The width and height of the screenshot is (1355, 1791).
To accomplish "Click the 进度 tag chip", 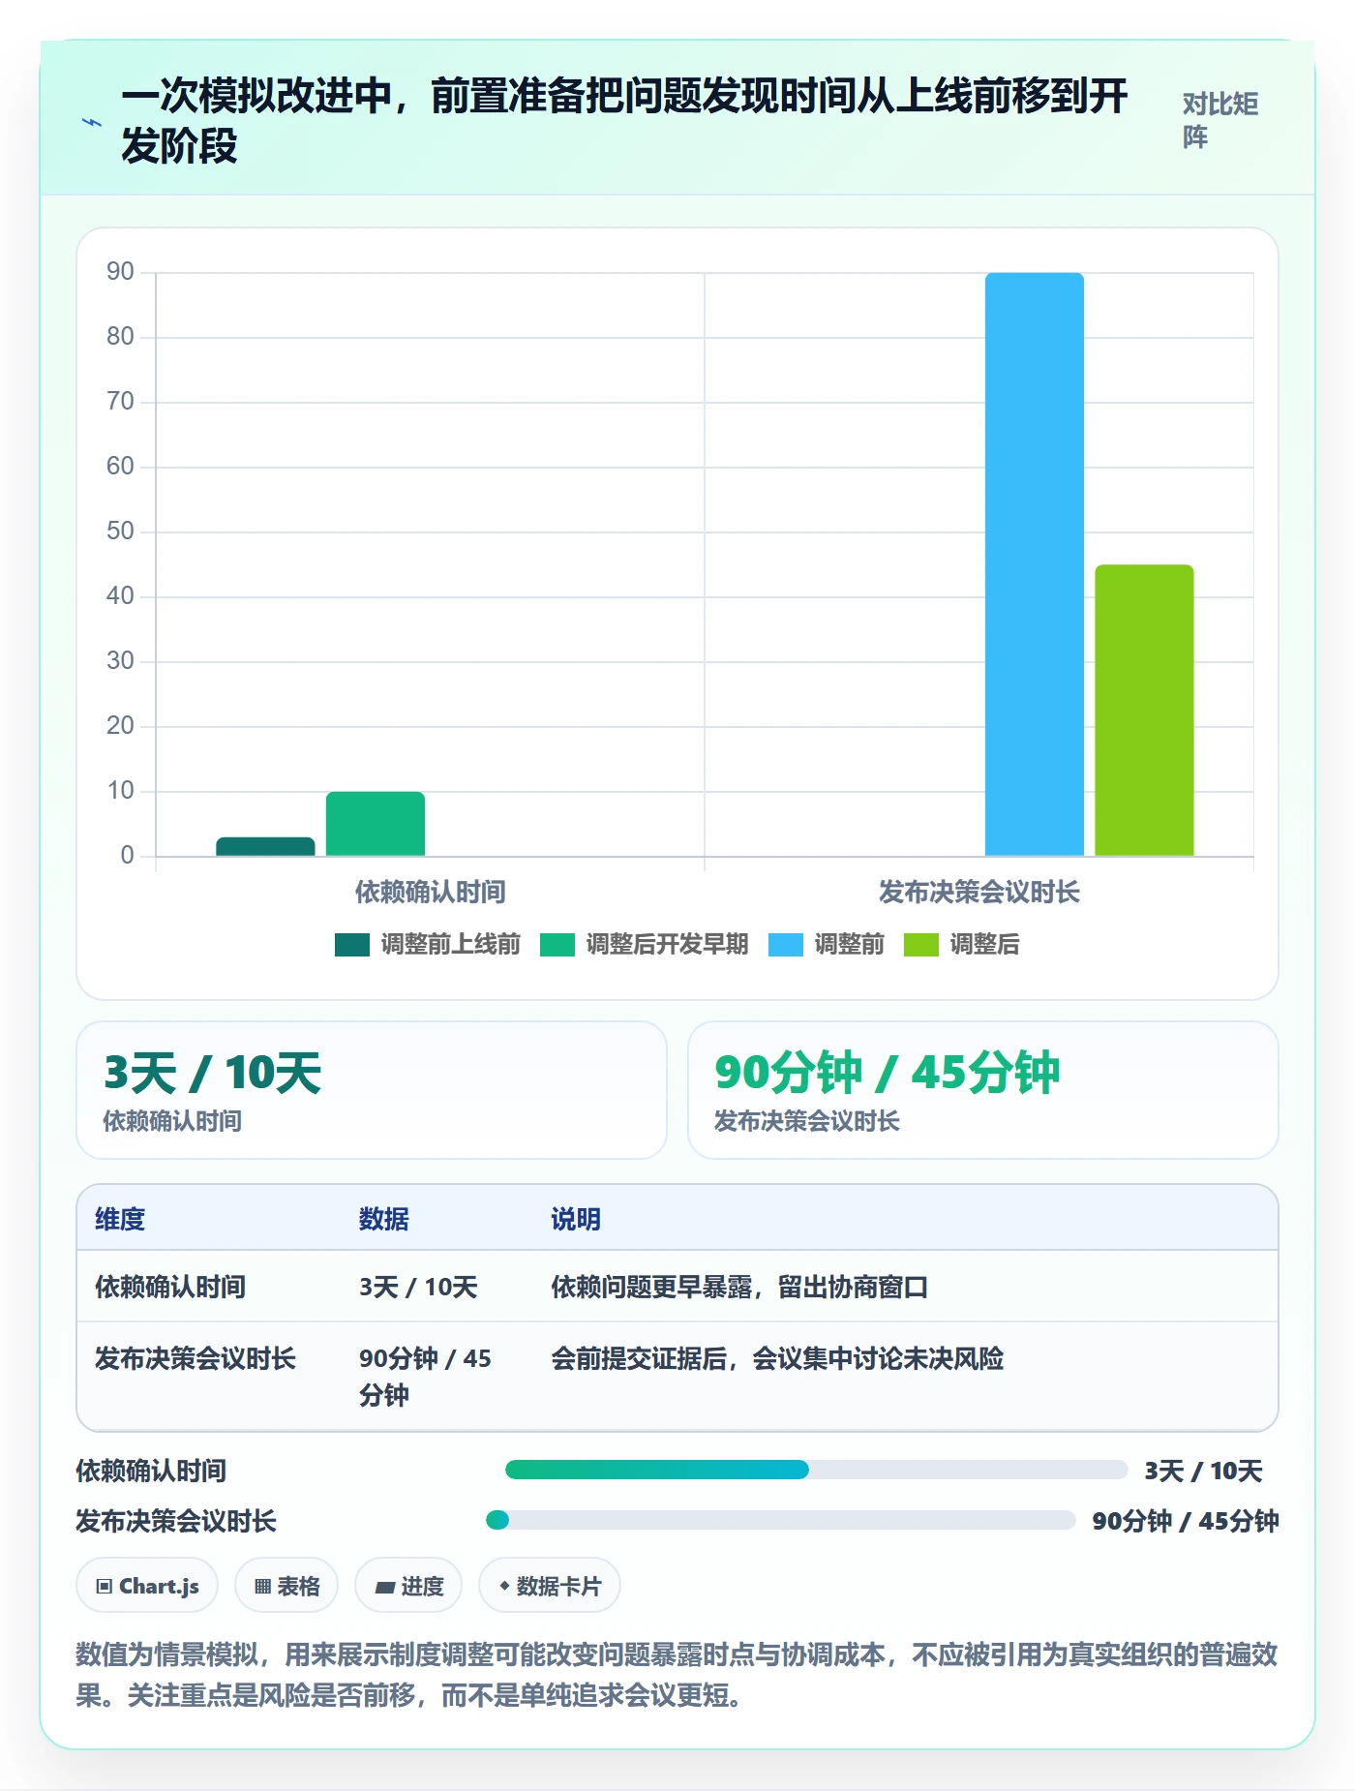I will [408, 1586].
